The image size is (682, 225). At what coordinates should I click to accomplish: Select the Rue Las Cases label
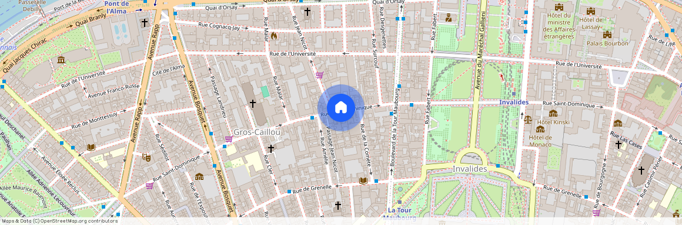(x=626, y=141)
